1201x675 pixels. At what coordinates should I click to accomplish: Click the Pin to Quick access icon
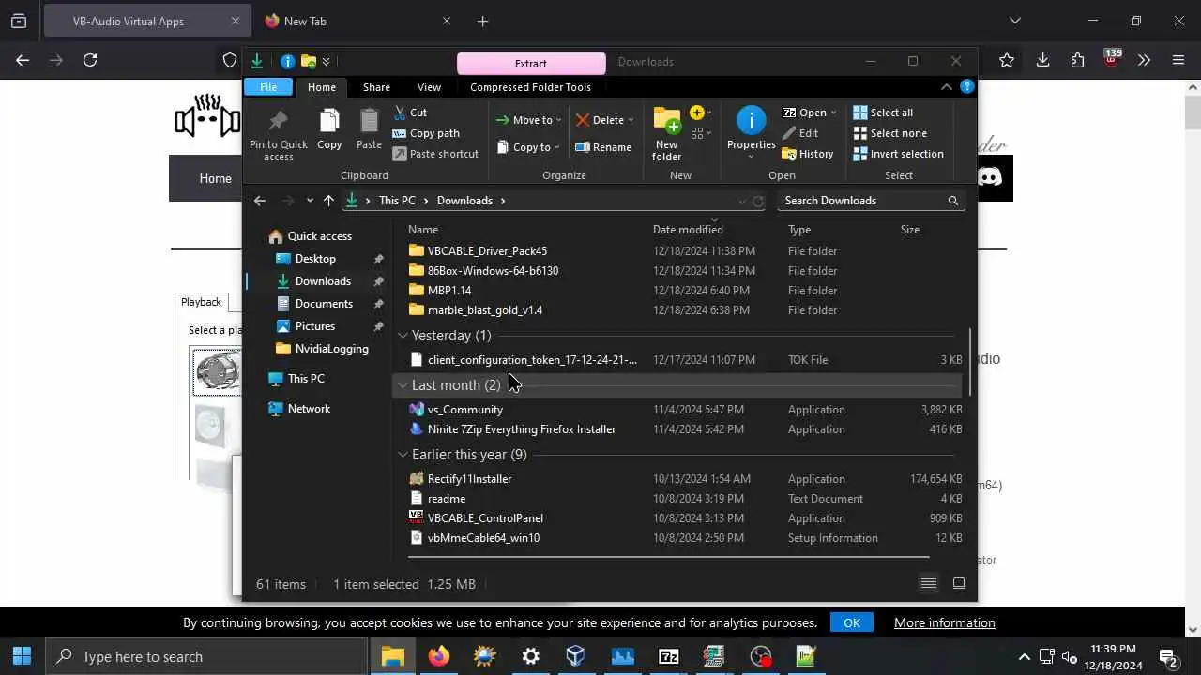click(278, 121)
